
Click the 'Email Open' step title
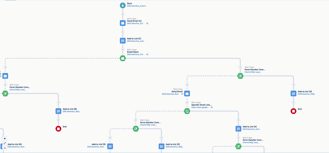click(x=133, y=52)
